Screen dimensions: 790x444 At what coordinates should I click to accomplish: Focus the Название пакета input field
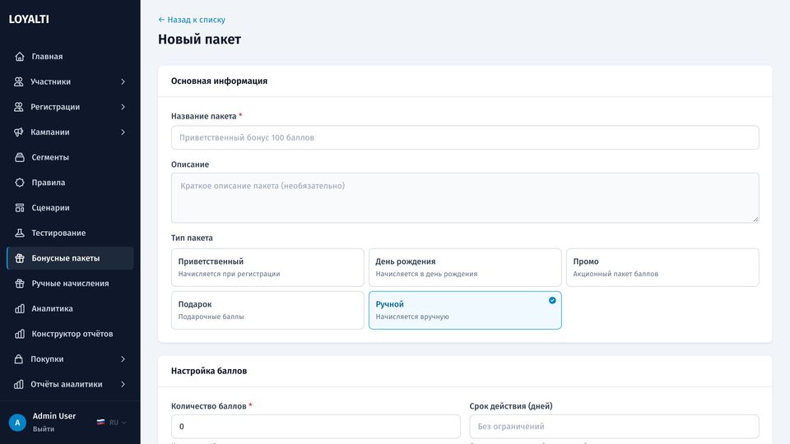point(465,137)
